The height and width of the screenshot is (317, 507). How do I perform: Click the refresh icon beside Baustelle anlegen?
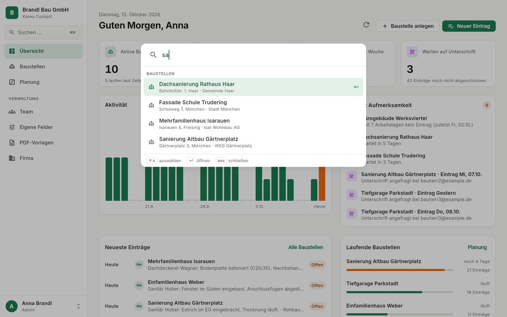click(x=366, y=25)
